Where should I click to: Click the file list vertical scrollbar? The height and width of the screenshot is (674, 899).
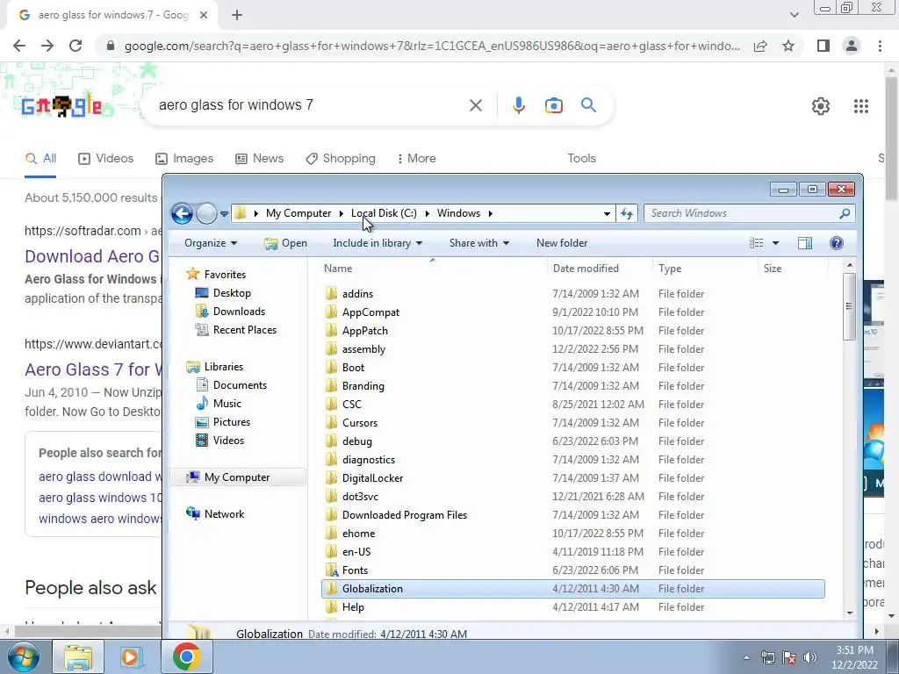pos(850,306)
